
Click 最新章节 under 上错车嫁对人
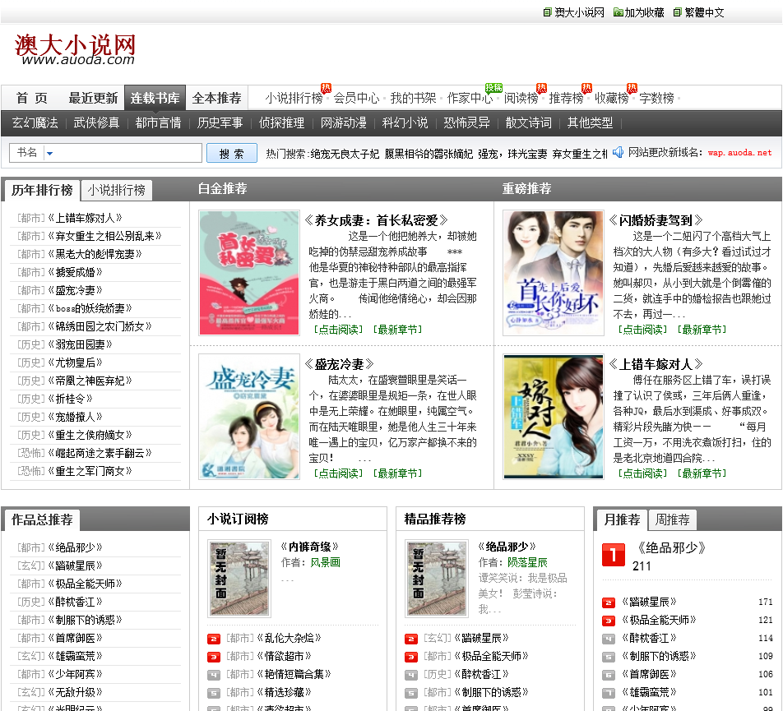[x=702, y=473]
